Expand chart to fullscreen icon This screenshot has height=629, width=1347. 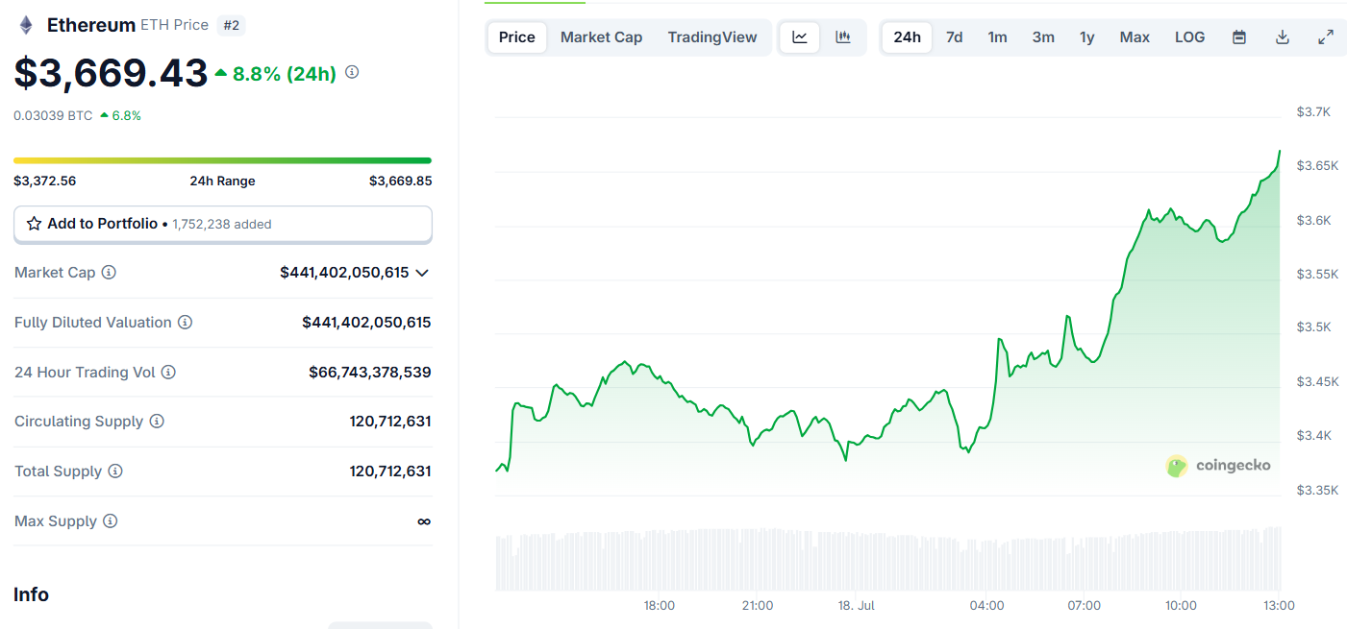(x=1325, y=37)
